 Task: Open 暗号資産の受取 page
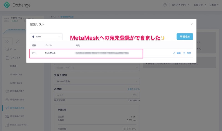[17, 116]
